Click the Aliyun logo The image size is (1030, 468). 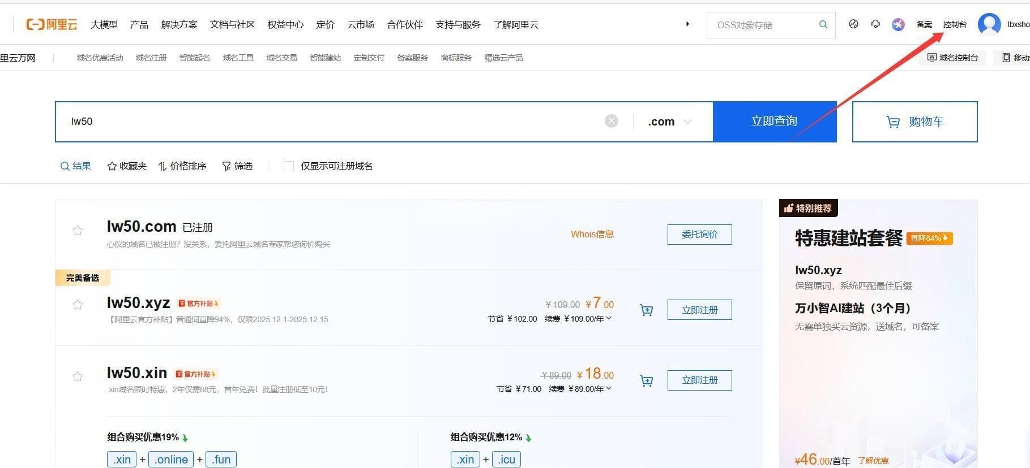click(52, 24)
